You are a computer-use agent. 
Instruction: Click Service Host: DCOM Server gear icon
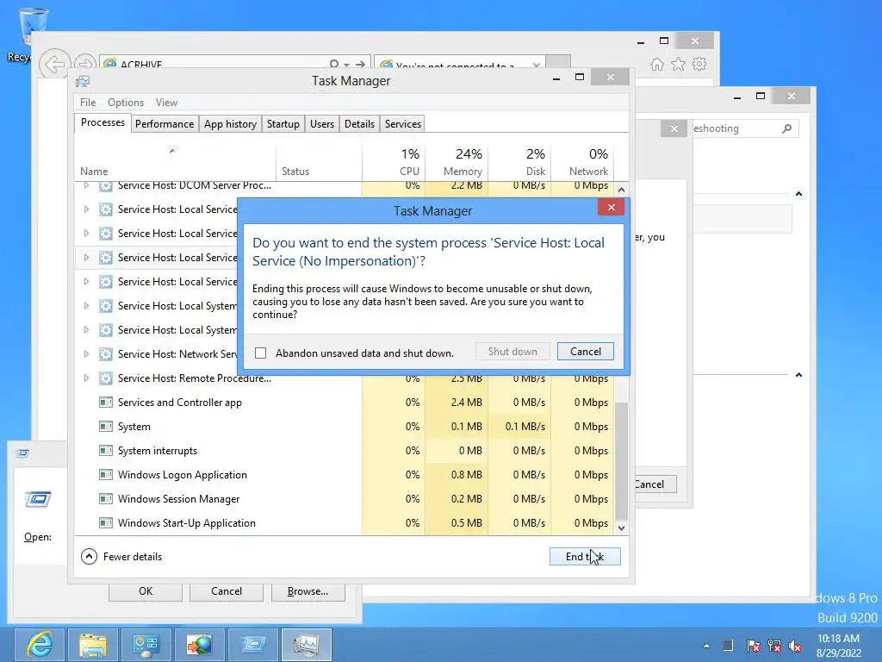click(106, 186)
